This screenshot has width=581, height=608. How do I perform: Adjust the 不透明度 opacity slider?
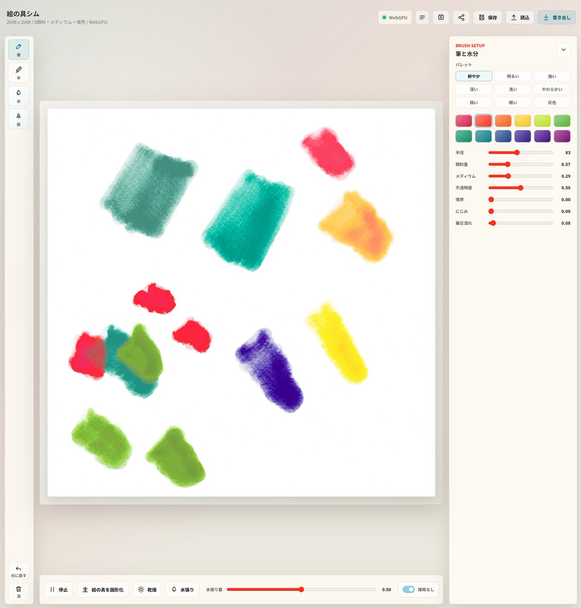click(520, 188)
